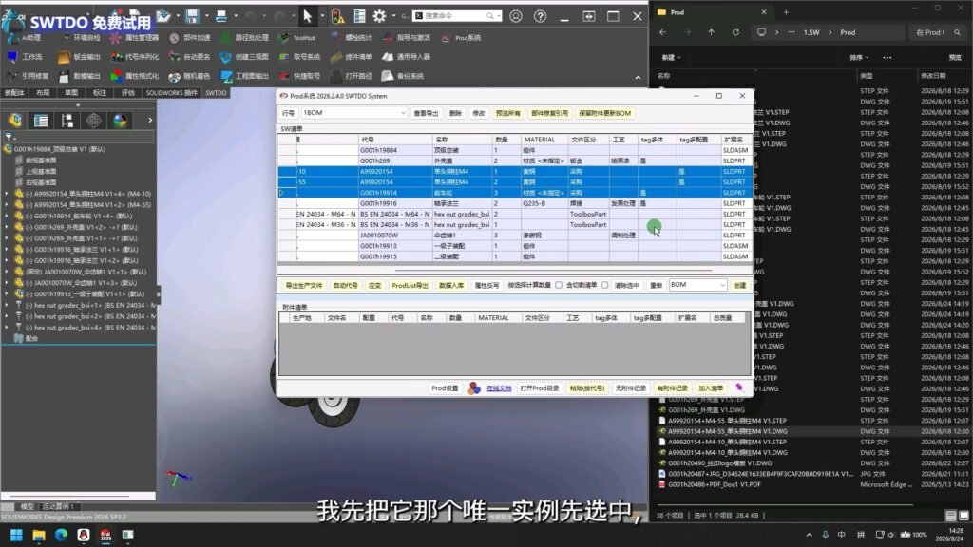
Task: Open the BOM combo box next to 创建
Action: click(x=697, y=285)
